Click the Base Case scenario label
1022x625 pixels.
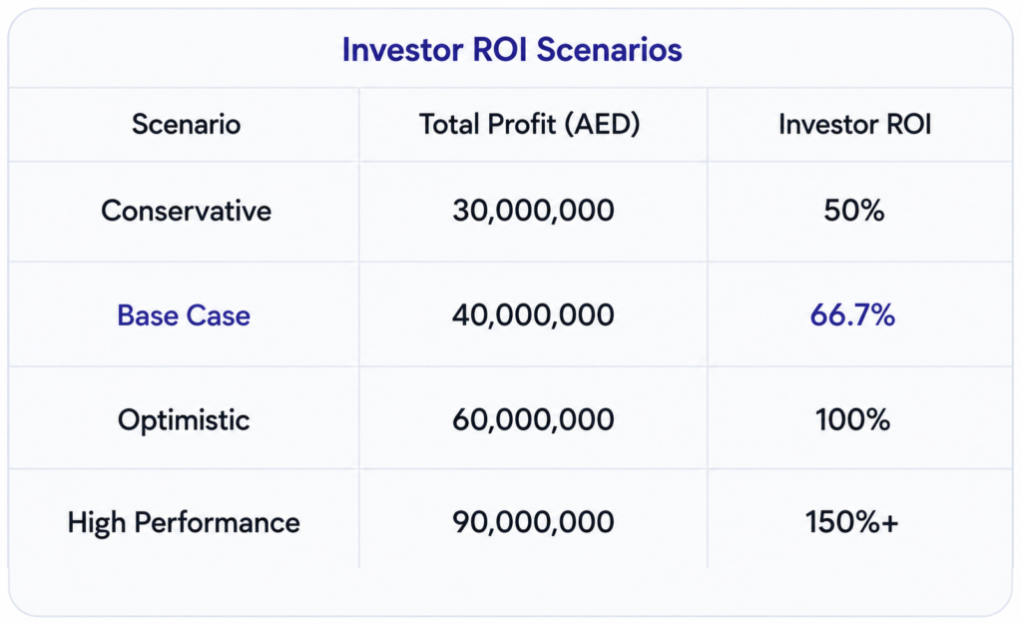tap(184, 315)
